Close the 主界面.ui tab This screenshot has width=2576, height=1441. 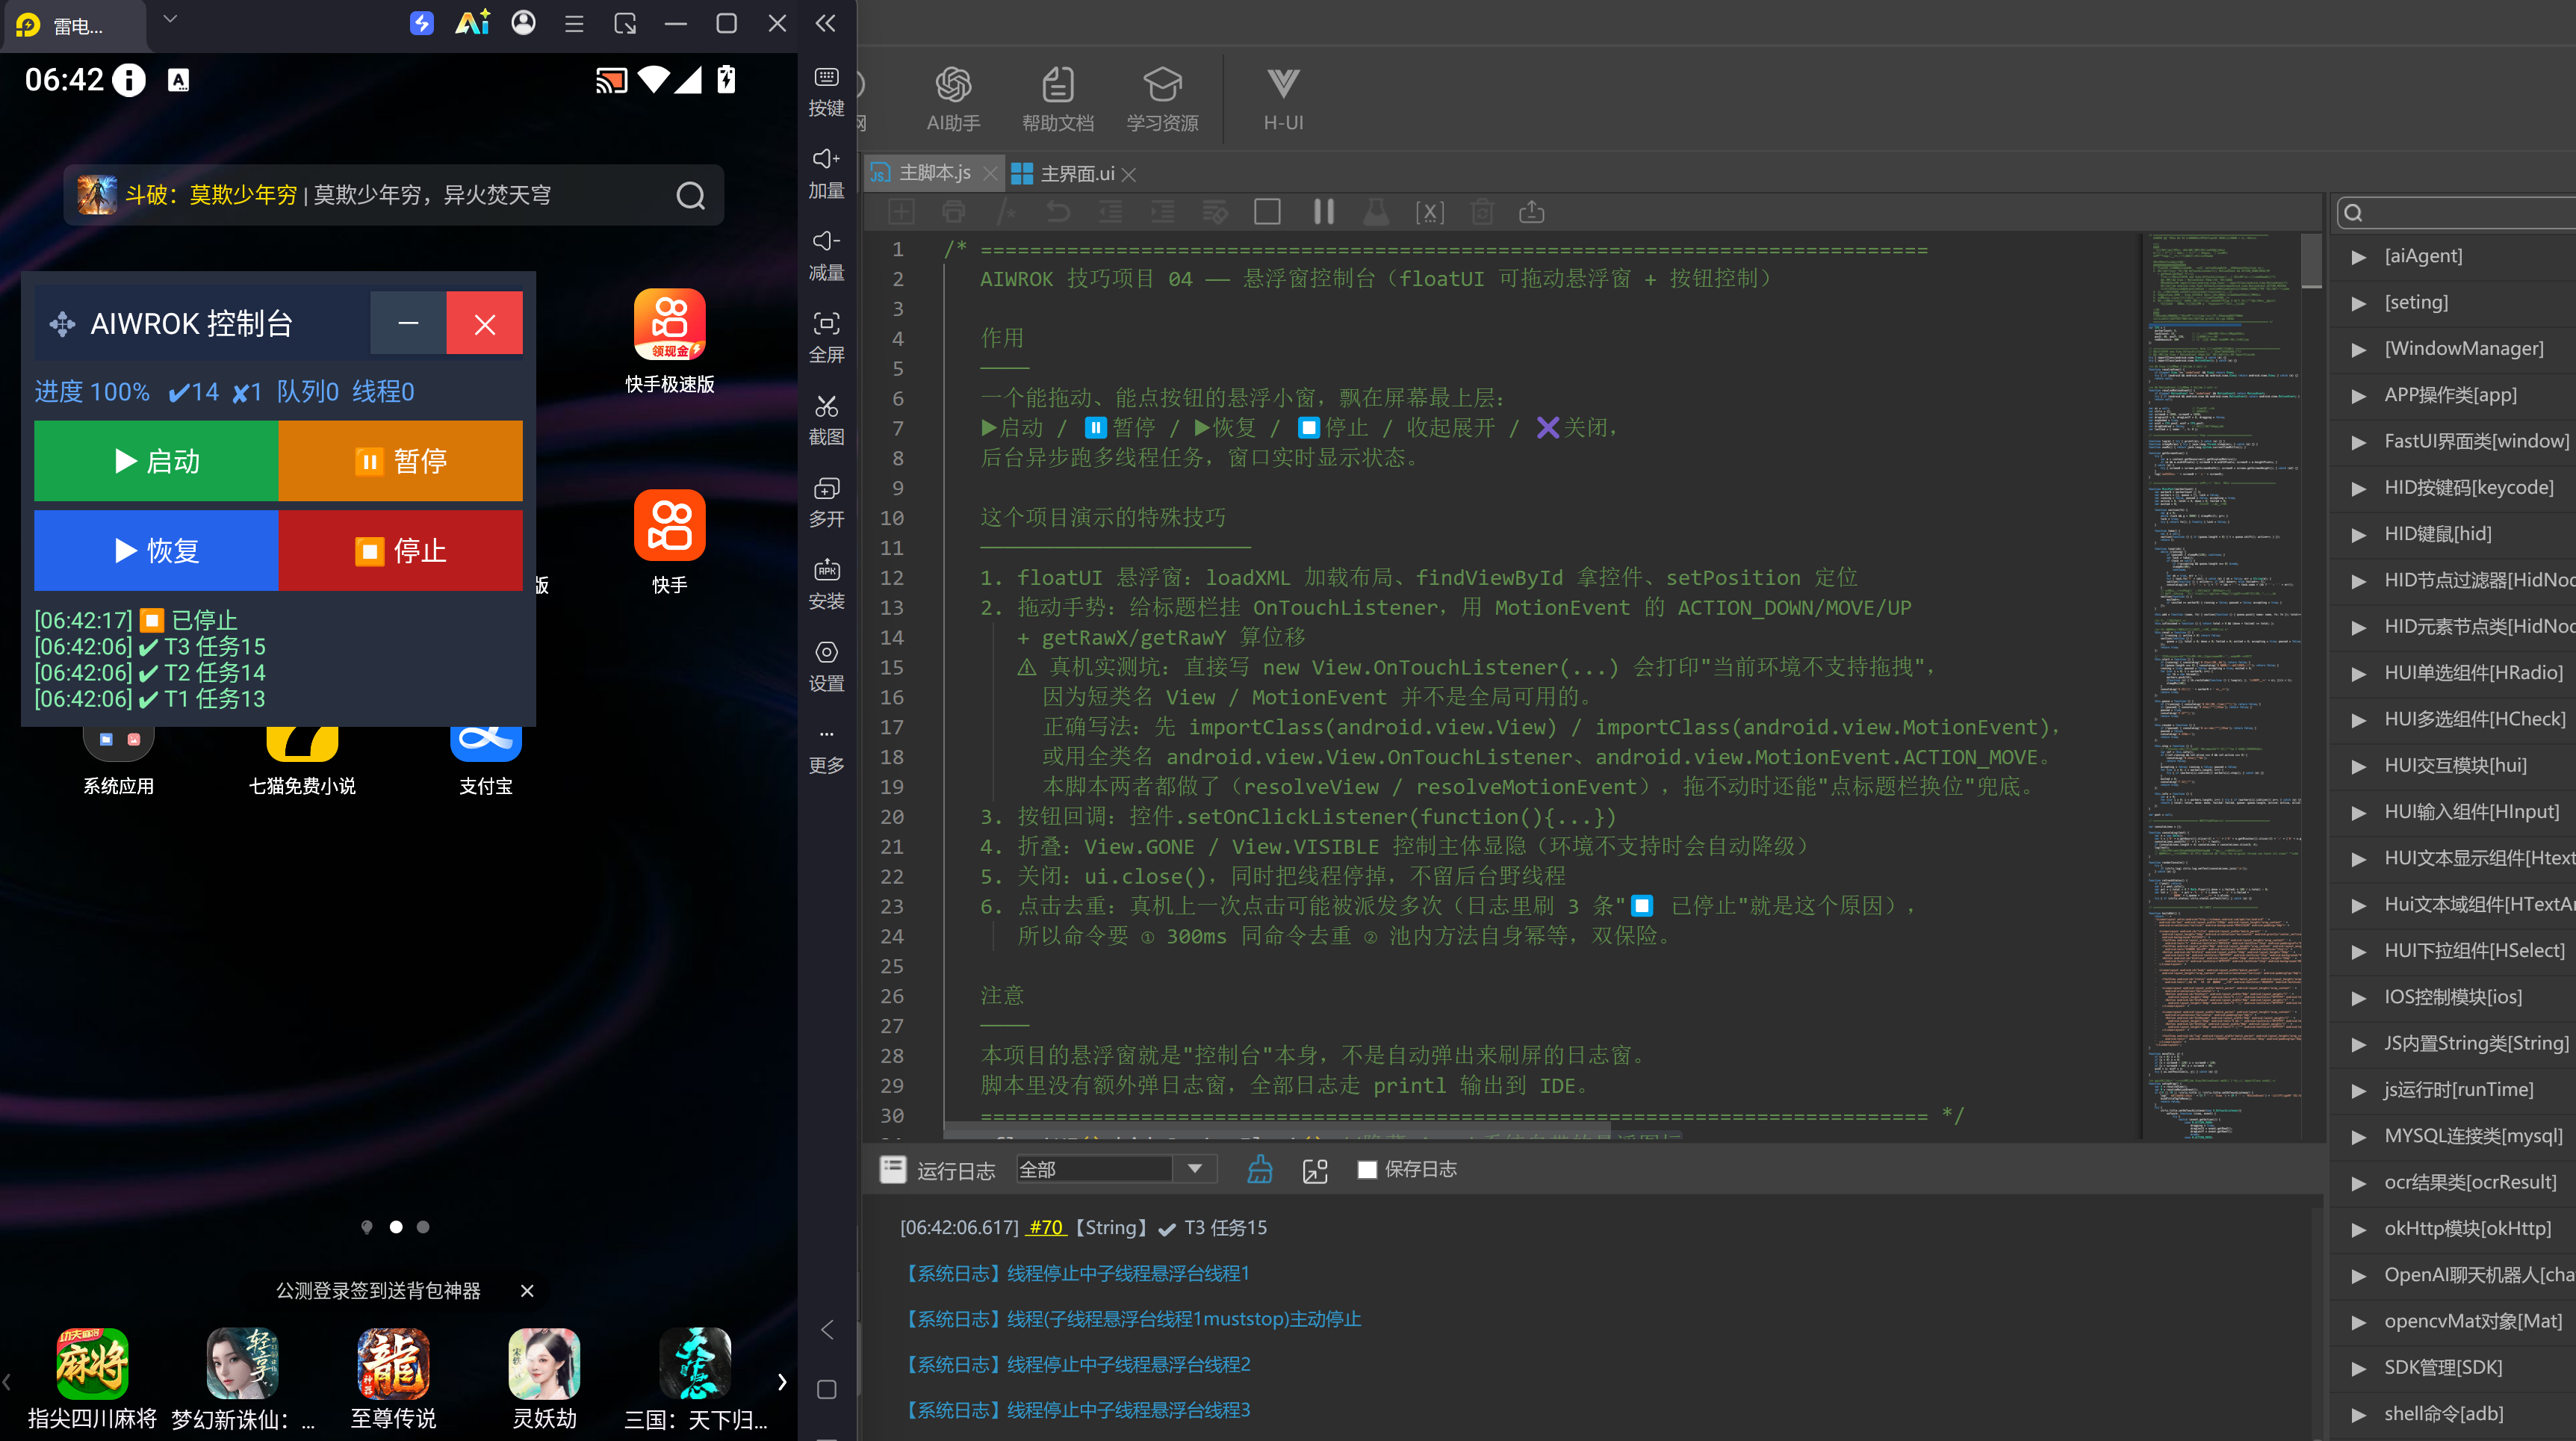click(1129, 175)
